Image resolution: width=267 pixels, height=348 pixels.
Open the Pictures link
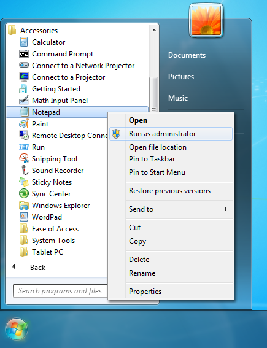pyautogui.click(x=181, y=77)
